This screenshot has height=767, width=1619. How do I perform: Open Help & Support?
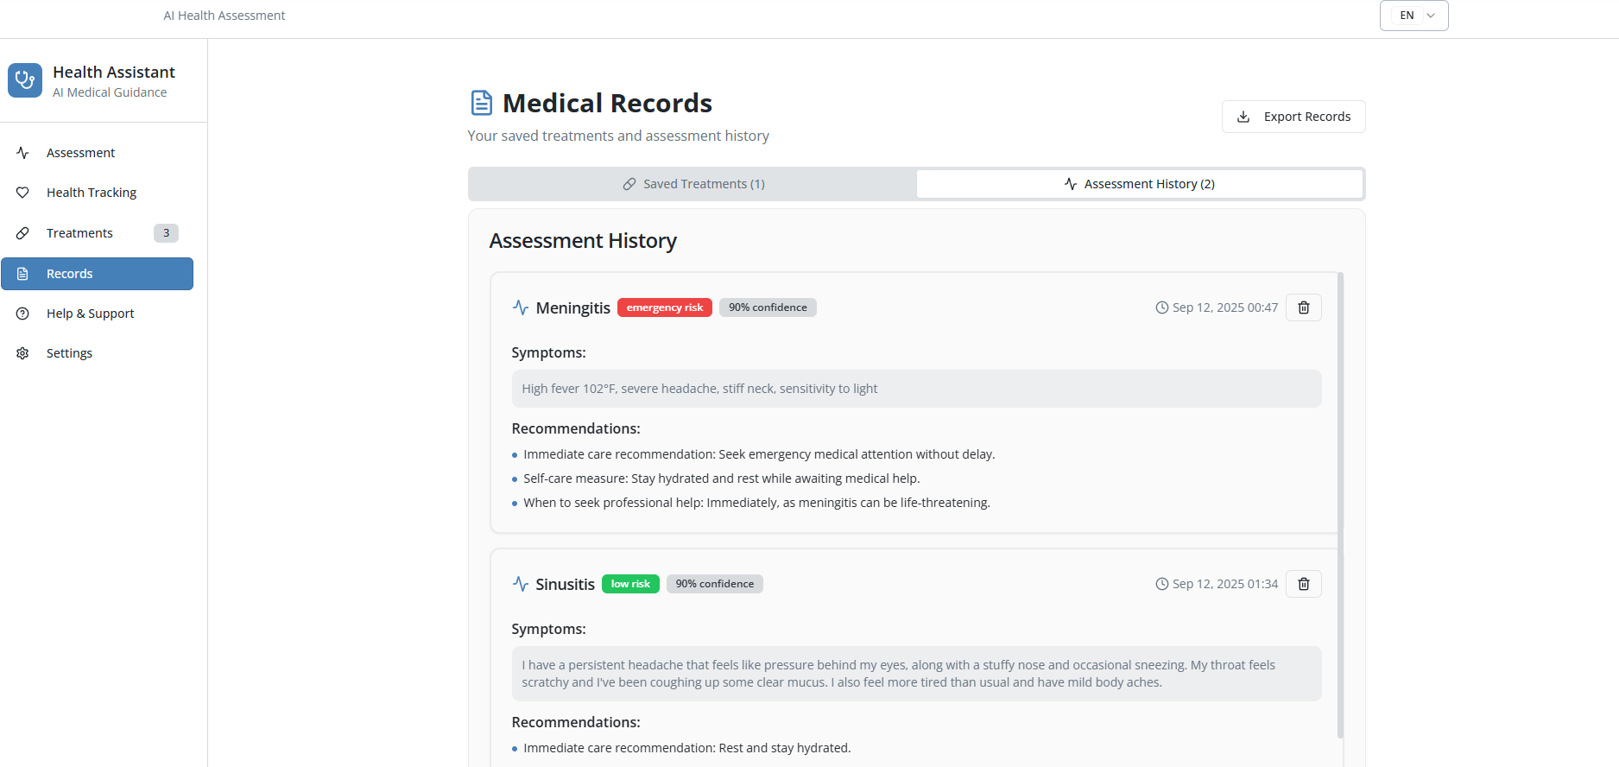click(97, 314)
